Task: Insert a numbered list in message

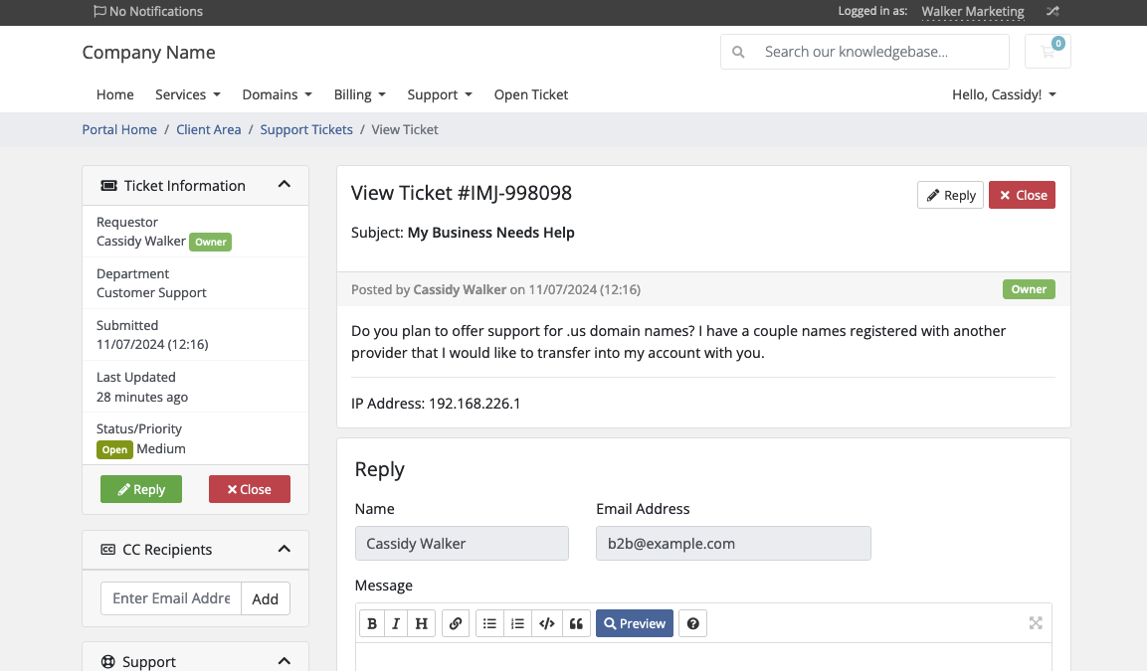Action: point(517,623)
